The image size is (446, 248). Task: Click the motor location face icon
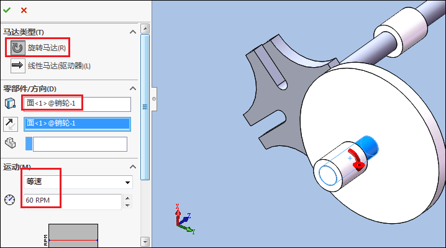tap(10, 103)
